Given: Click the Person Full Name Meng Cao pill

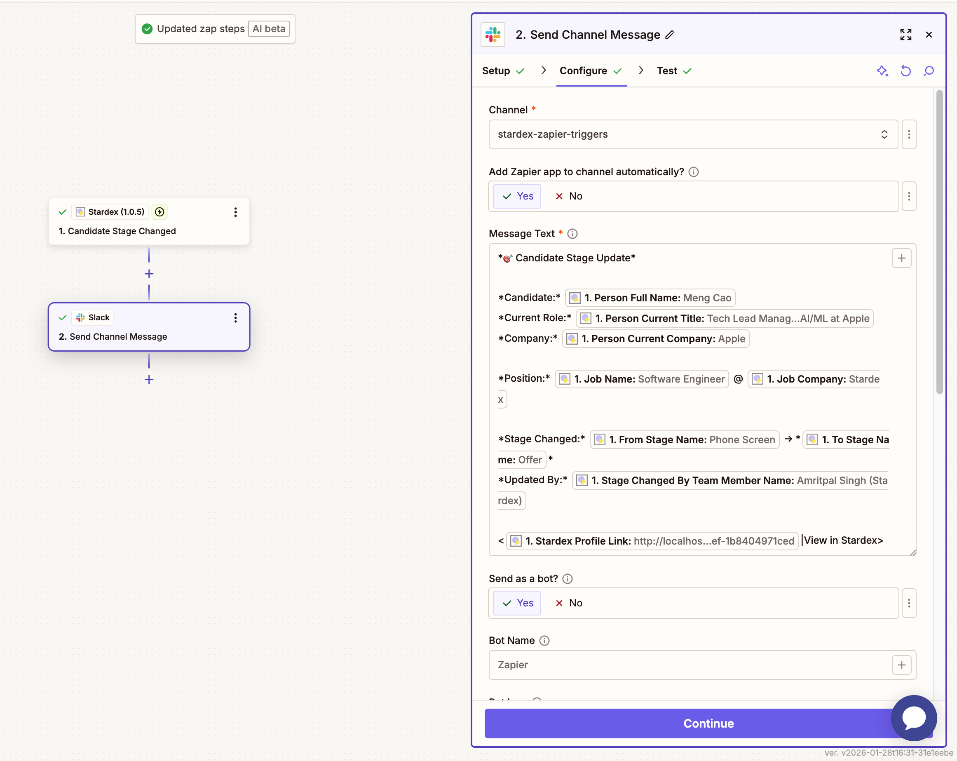Looking at the screenshot, I should coord(650,298).
